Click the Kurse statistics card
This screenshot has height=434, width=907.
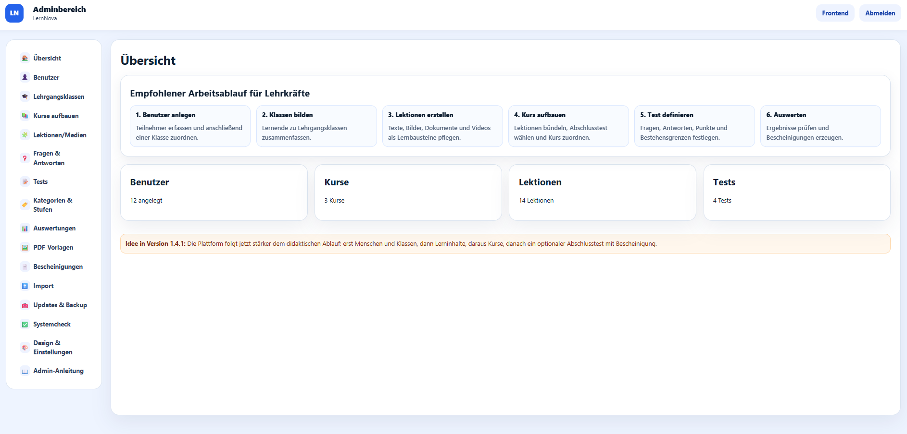pyautogui.click(x=408, y=193)
